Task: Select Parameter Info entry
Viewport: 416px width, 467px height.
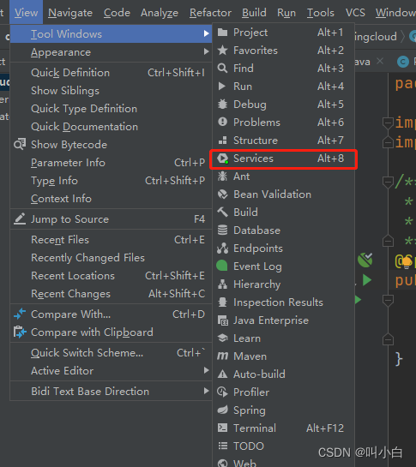Action: coord(111,163)
